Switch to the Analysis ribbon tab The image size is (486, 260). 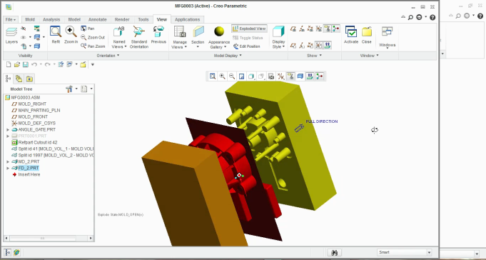(51, 19)
